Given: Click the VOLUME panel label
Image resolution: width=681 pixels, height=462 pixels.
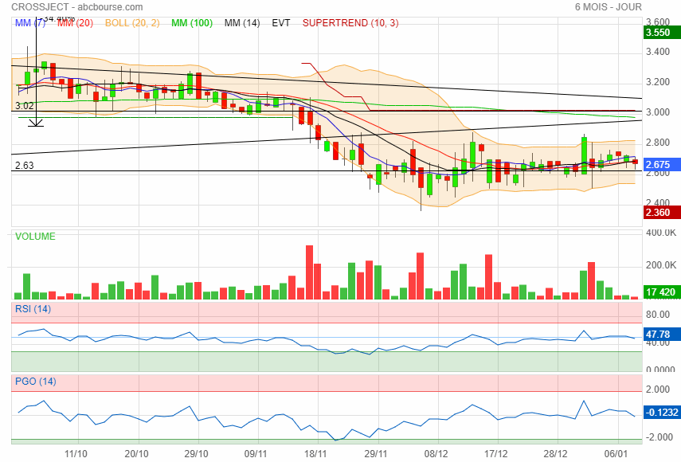Looking at the screenshot, I should pyautogui.click(x=35, y=237).
